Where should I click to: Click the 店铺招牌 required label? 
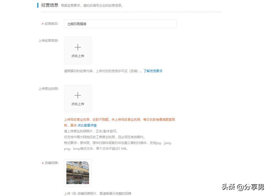[51, 163]
